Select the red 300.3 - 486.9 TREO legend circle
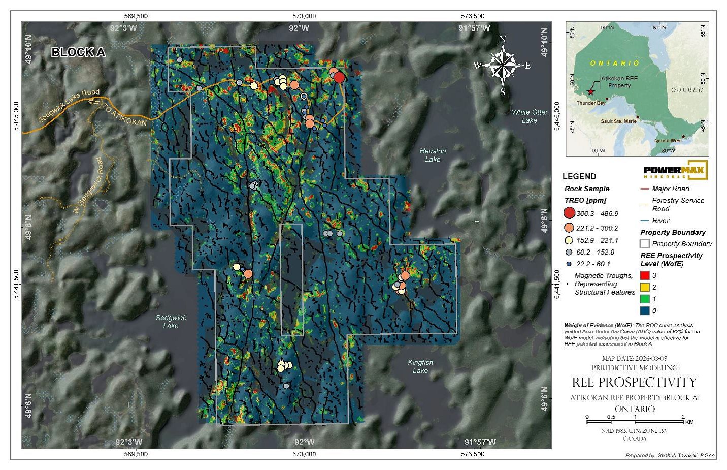The image size is (727, 470). pyautogui.click(x=569, y=213)
